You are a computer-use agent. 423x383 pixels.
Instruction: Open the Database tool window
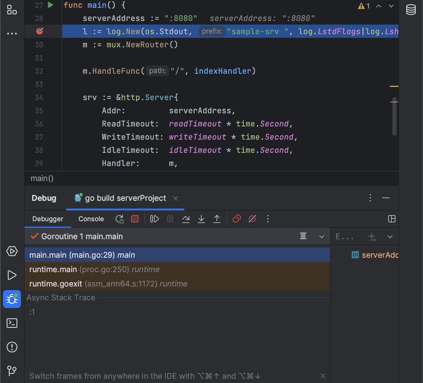click(411, 9)
